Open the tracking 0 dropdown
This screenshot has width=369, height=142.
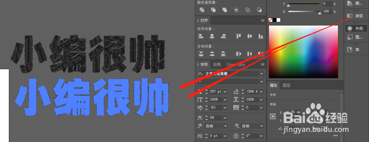click(262, 108)
